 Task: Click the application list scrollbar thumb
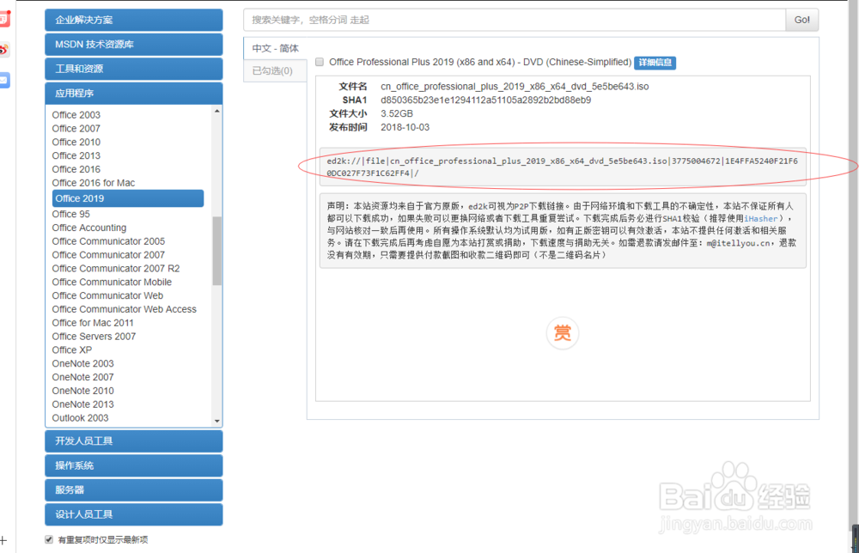[217, 251]
